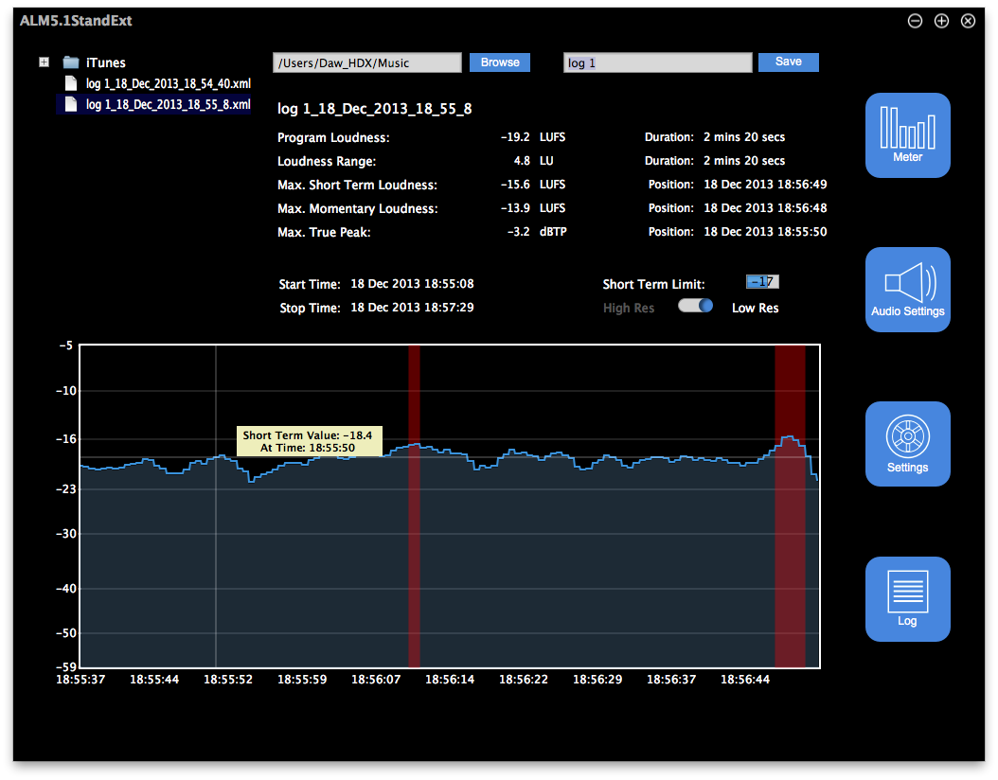Click Max. Momentary Loudness value -13.9

pos(515,208)
